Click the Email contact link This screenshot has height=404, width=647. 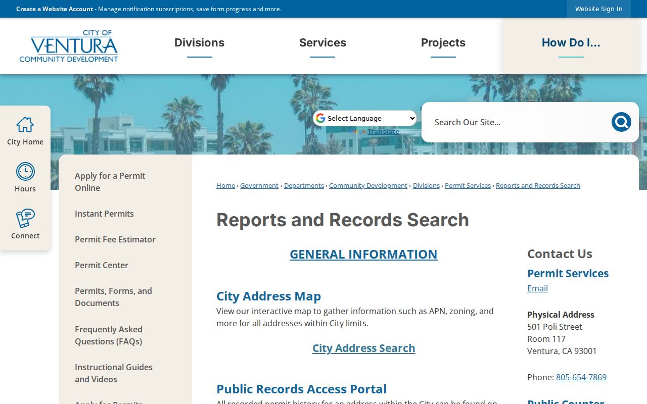pos(537,288)
